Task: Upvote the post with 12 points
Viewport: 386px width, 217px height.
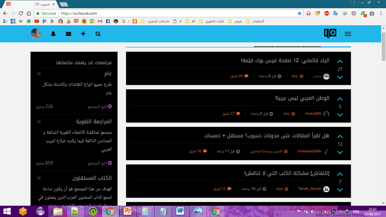Action: click(340, 137)
